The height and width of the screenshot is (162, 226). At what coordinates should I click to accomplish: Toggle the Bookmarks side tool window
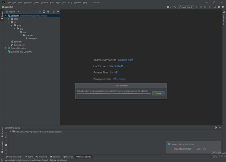click(x=2, y=147)
